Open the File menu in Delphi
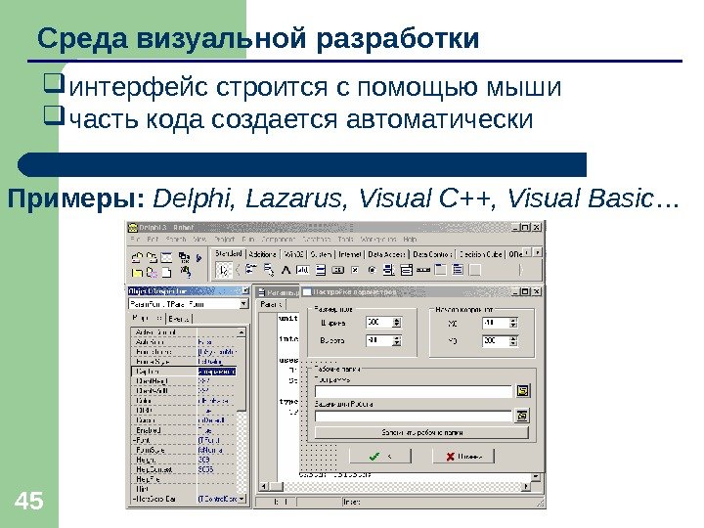 point(135,240)
